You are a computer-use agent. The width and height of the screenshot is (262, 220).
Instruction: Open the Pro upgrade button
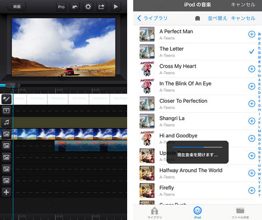[x=61, y=7]
